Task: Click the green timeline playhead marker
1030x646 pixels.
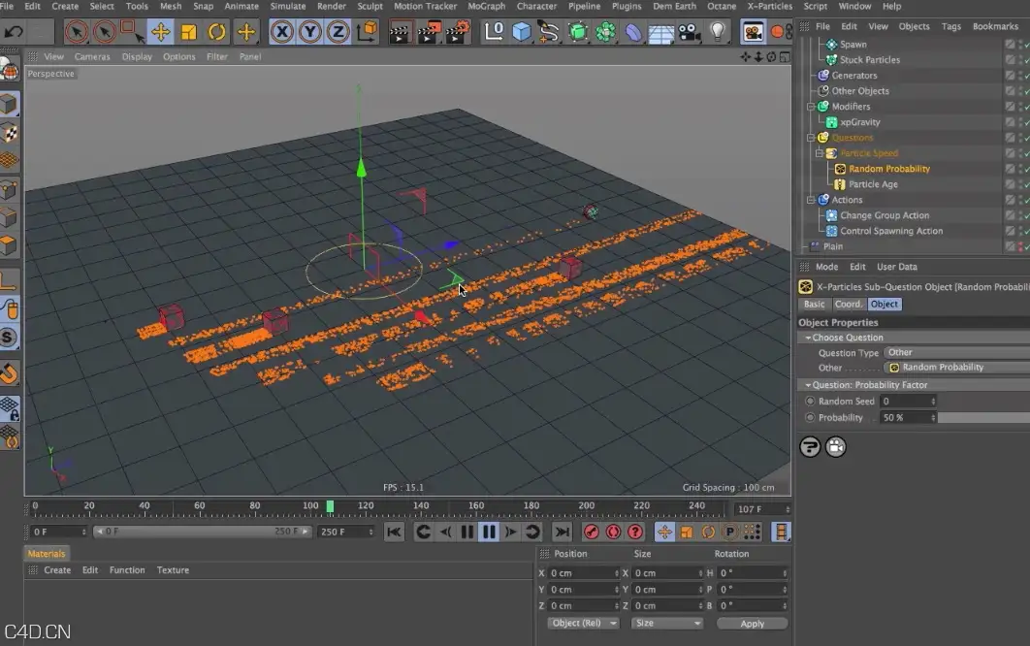Action: (x=330, y=506)
